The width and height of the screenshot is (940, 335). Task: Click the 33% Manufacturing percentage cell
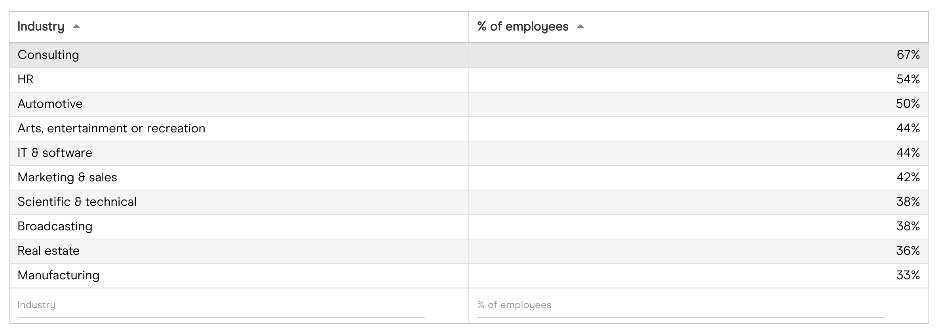point(908,275)
